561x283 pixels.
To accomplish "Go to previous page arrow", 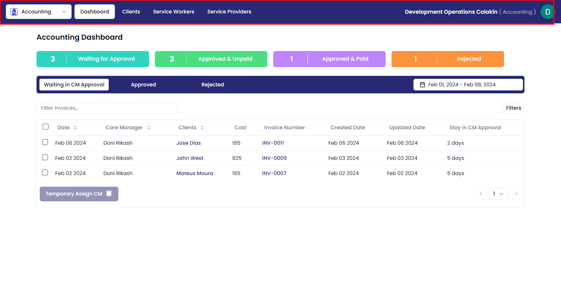I will pyautogui.click(x=481, y=194).
